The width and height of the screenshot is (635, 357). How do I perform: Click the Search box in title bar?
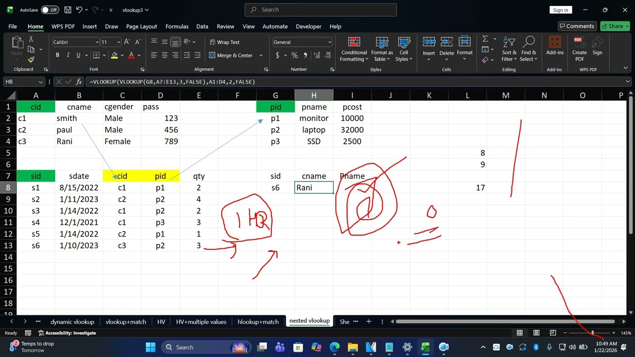point(320,10)
